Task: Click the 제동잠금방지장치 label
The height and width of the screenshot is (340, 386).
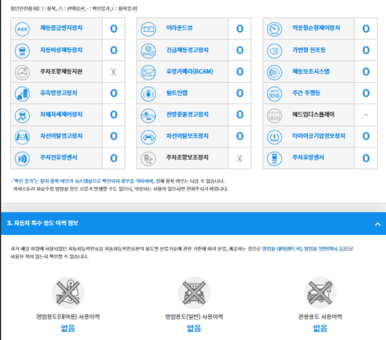Action: point(61,28)
